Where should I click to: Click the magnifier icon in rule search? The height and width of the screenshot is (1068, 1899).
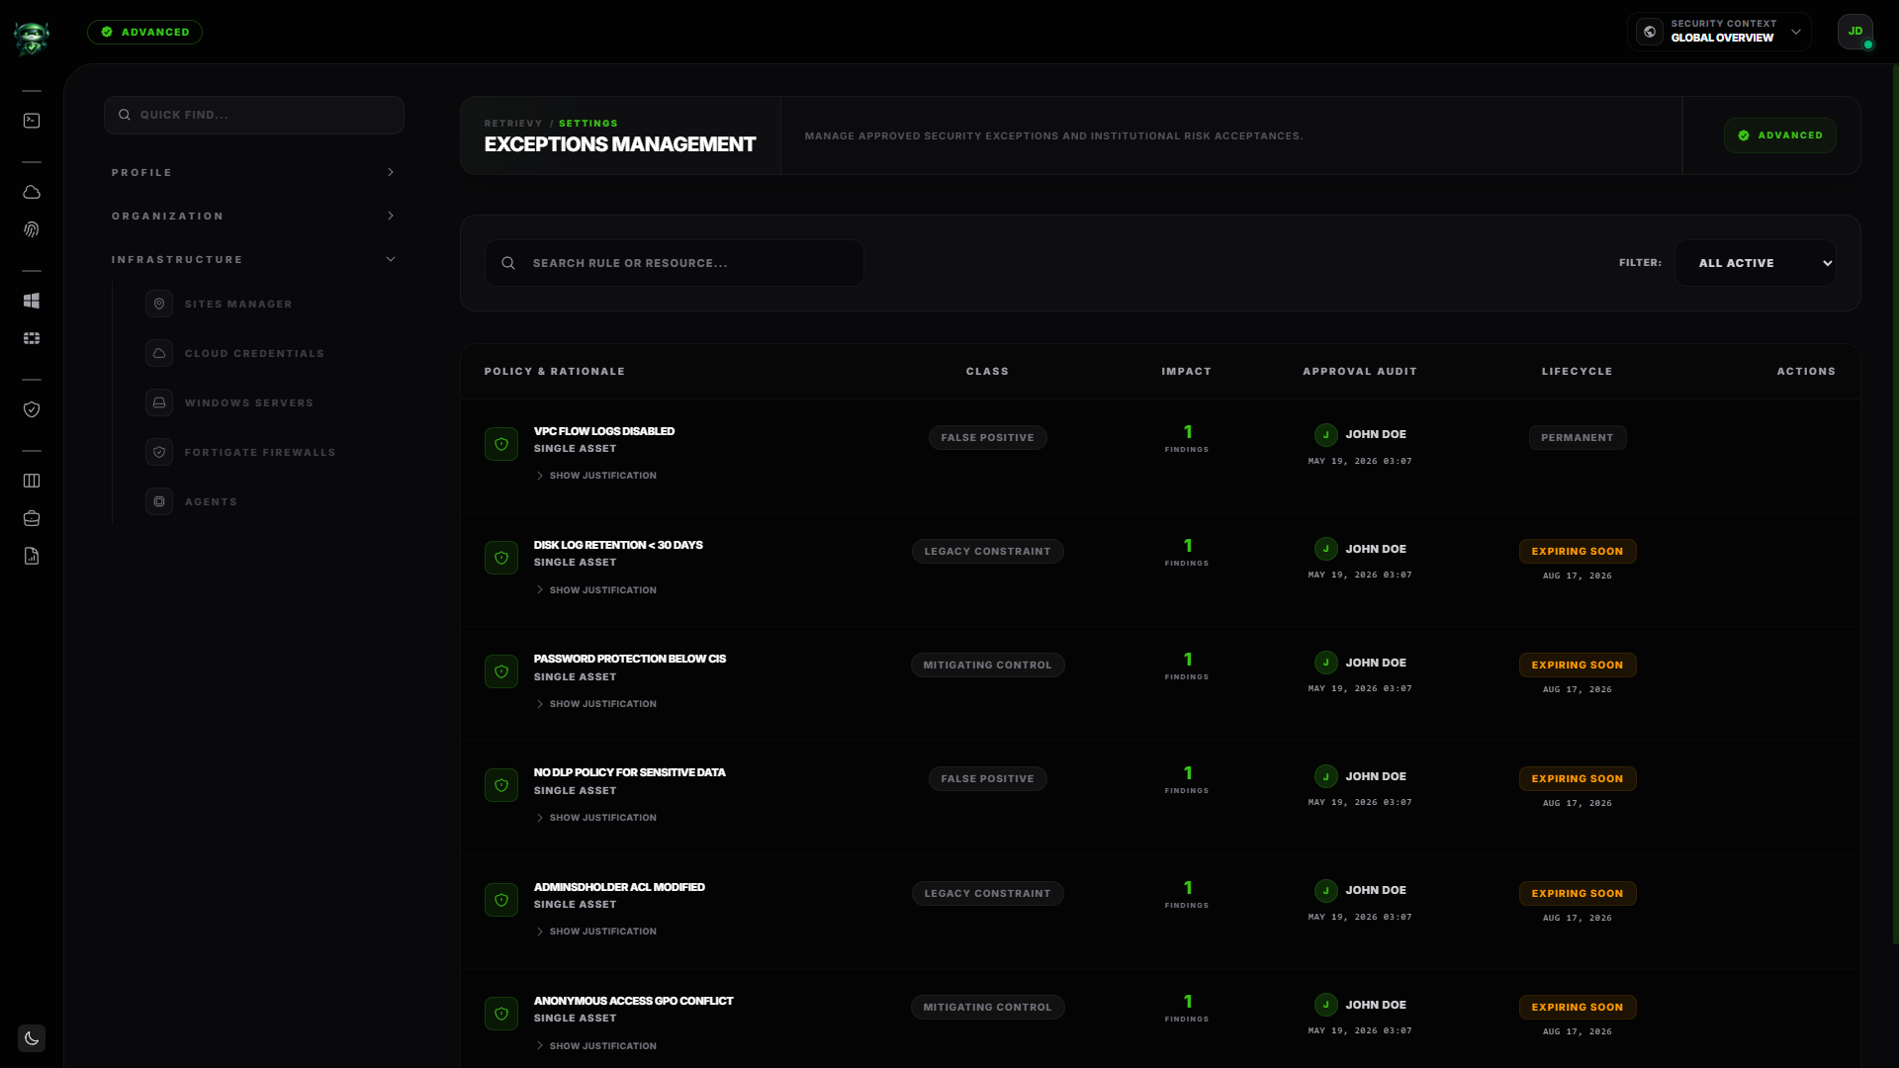coord(508,263)
